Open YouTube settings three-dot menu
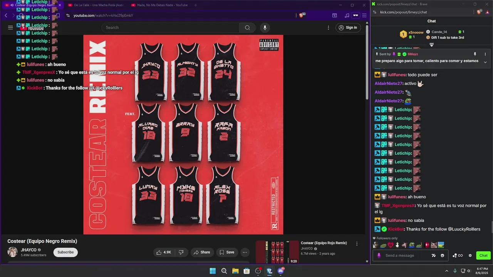The image size is (493, 277). pos(328,28)
